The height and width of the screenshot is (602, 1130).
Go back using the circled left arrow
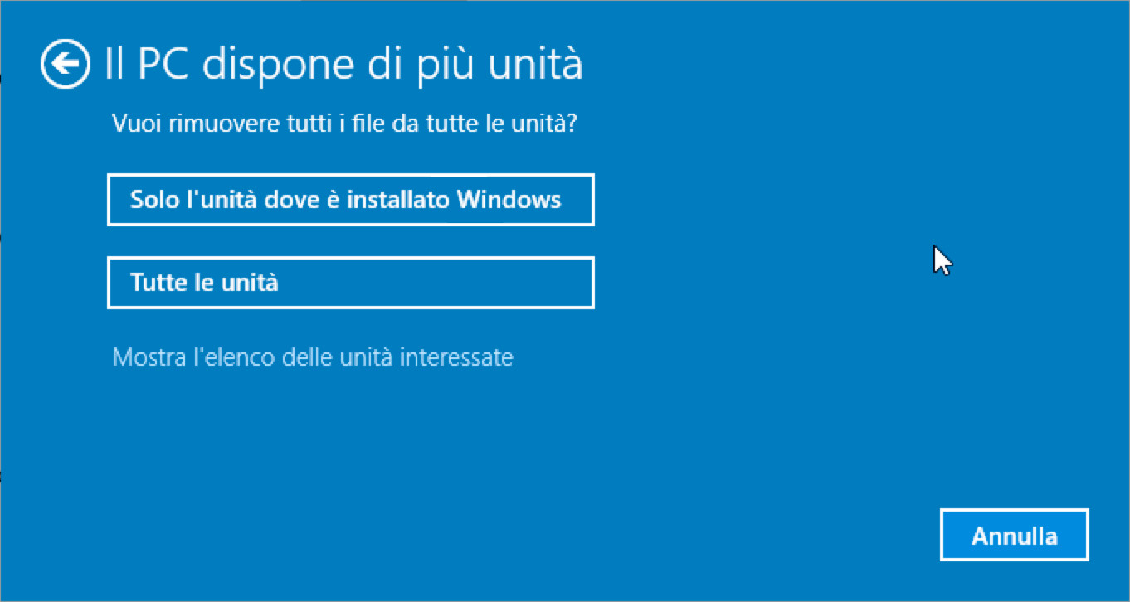[x=65, y=64]
